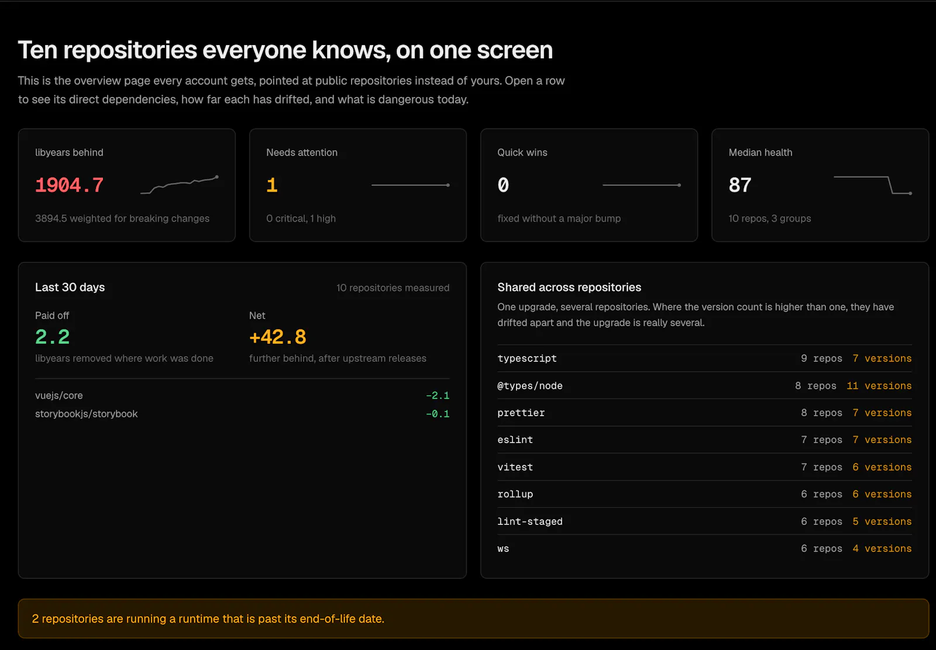Viewport: 936px width, 650px height.
Task: Open the vitest shared dependency row
Action: point(704,467)
